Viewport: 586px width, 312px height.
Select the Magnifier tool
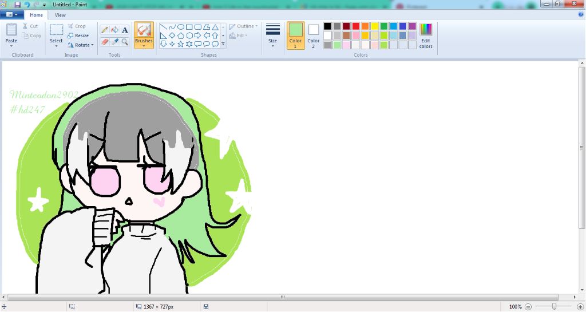pos(125,41)
